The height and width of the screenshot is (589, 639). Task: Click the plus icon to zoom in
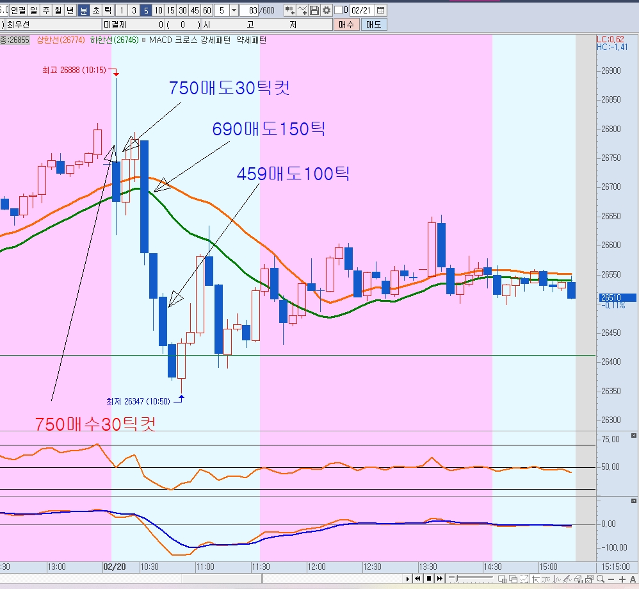[x=621, y=579]
